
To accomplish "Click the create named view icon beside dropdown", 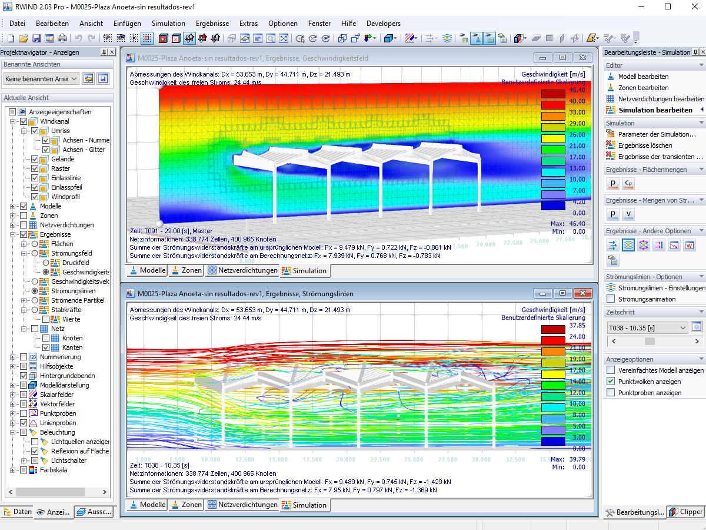I will [x=88, y=78].
